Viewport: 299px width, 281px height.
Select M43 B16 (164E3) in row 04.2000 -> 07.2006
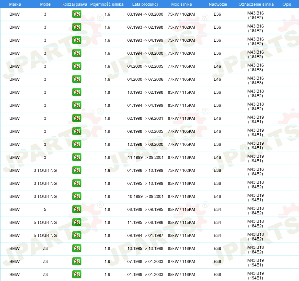[255, 80]
